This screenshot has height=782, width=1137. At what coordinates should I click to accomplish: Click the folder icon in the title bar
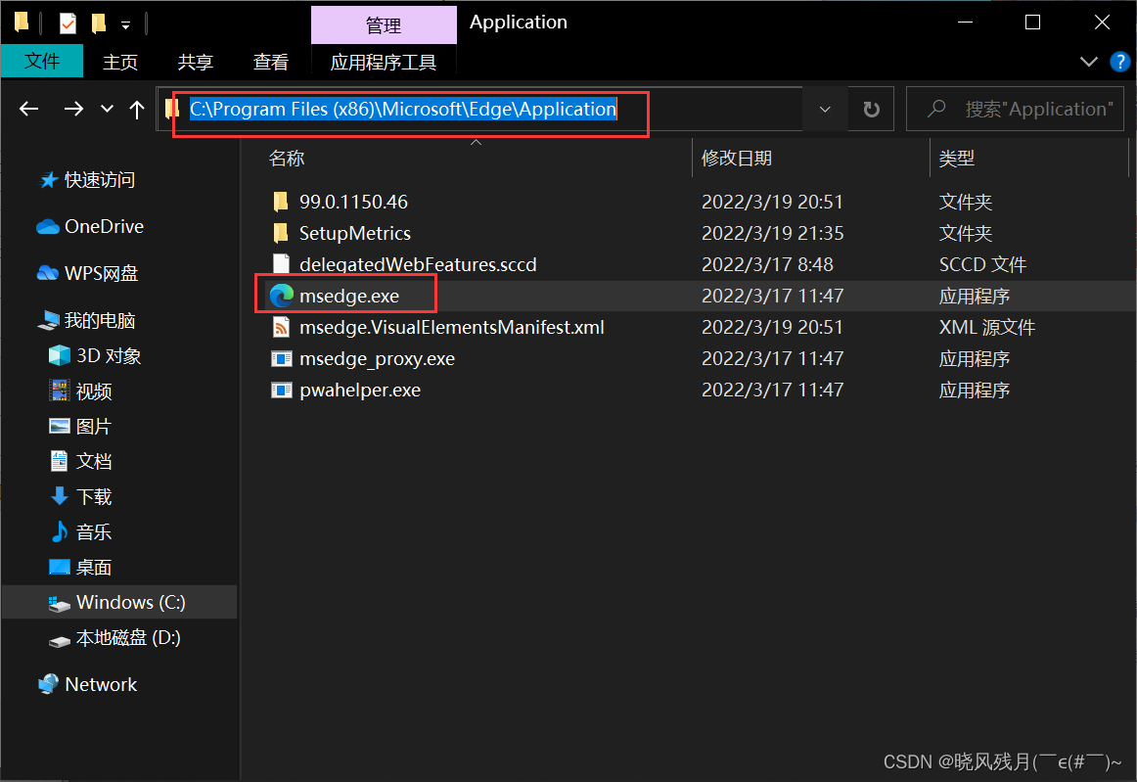pyautogui.click(x=22, y=23)
